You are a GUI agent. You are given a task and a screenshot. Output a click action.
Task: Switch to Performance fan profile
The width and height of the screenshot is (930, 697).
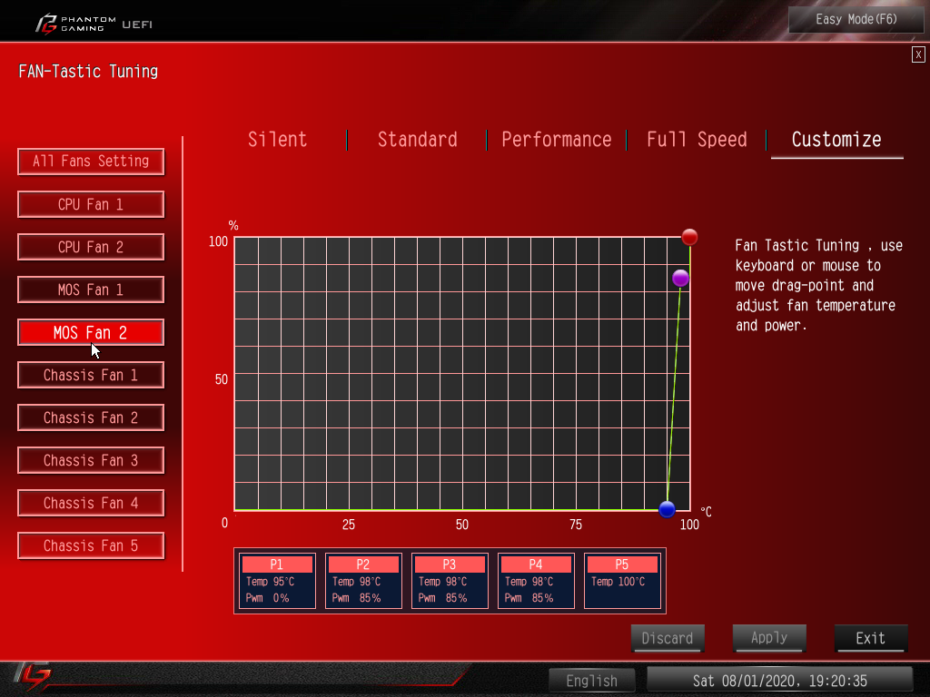click(557, 139)
